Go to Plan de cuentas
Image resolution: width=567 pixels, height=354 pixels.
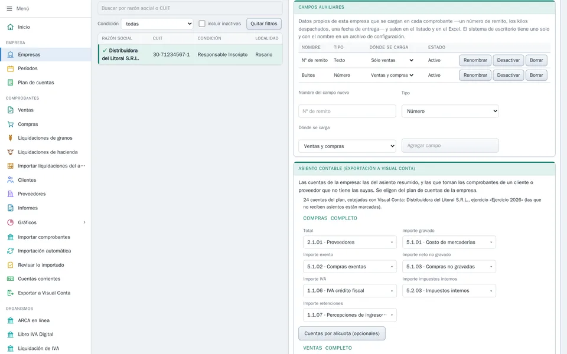point(45,83)
